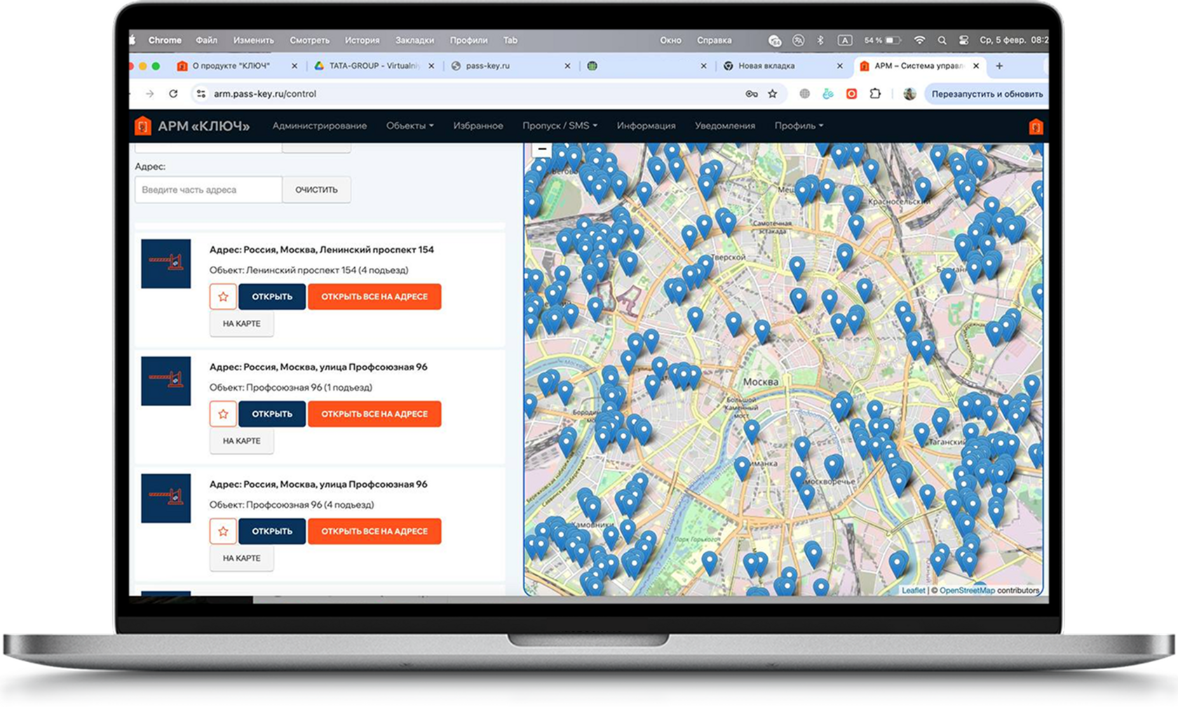
Task: Click ОТКРЫТЬ for Профсоюзная 96 (1 подьезд)
Action: coord(272,414)
